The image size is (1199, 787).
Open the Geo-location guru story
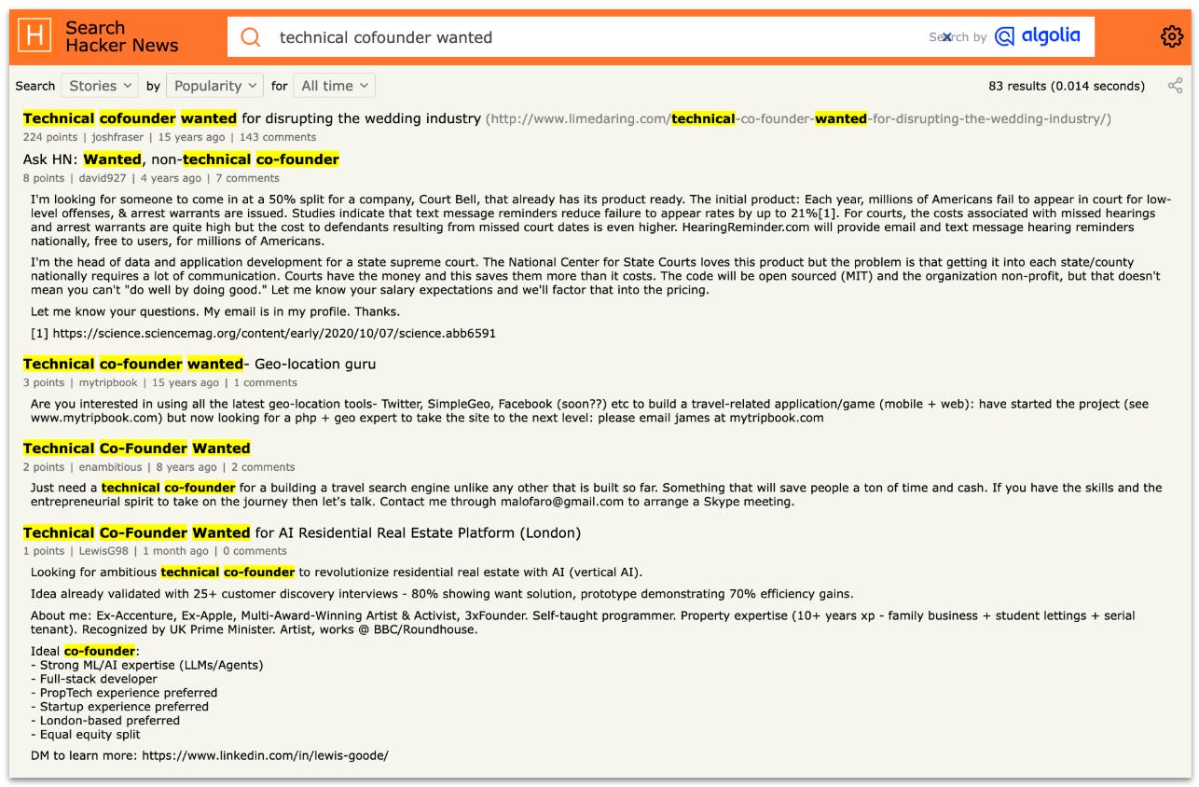(x=200, y=364)
